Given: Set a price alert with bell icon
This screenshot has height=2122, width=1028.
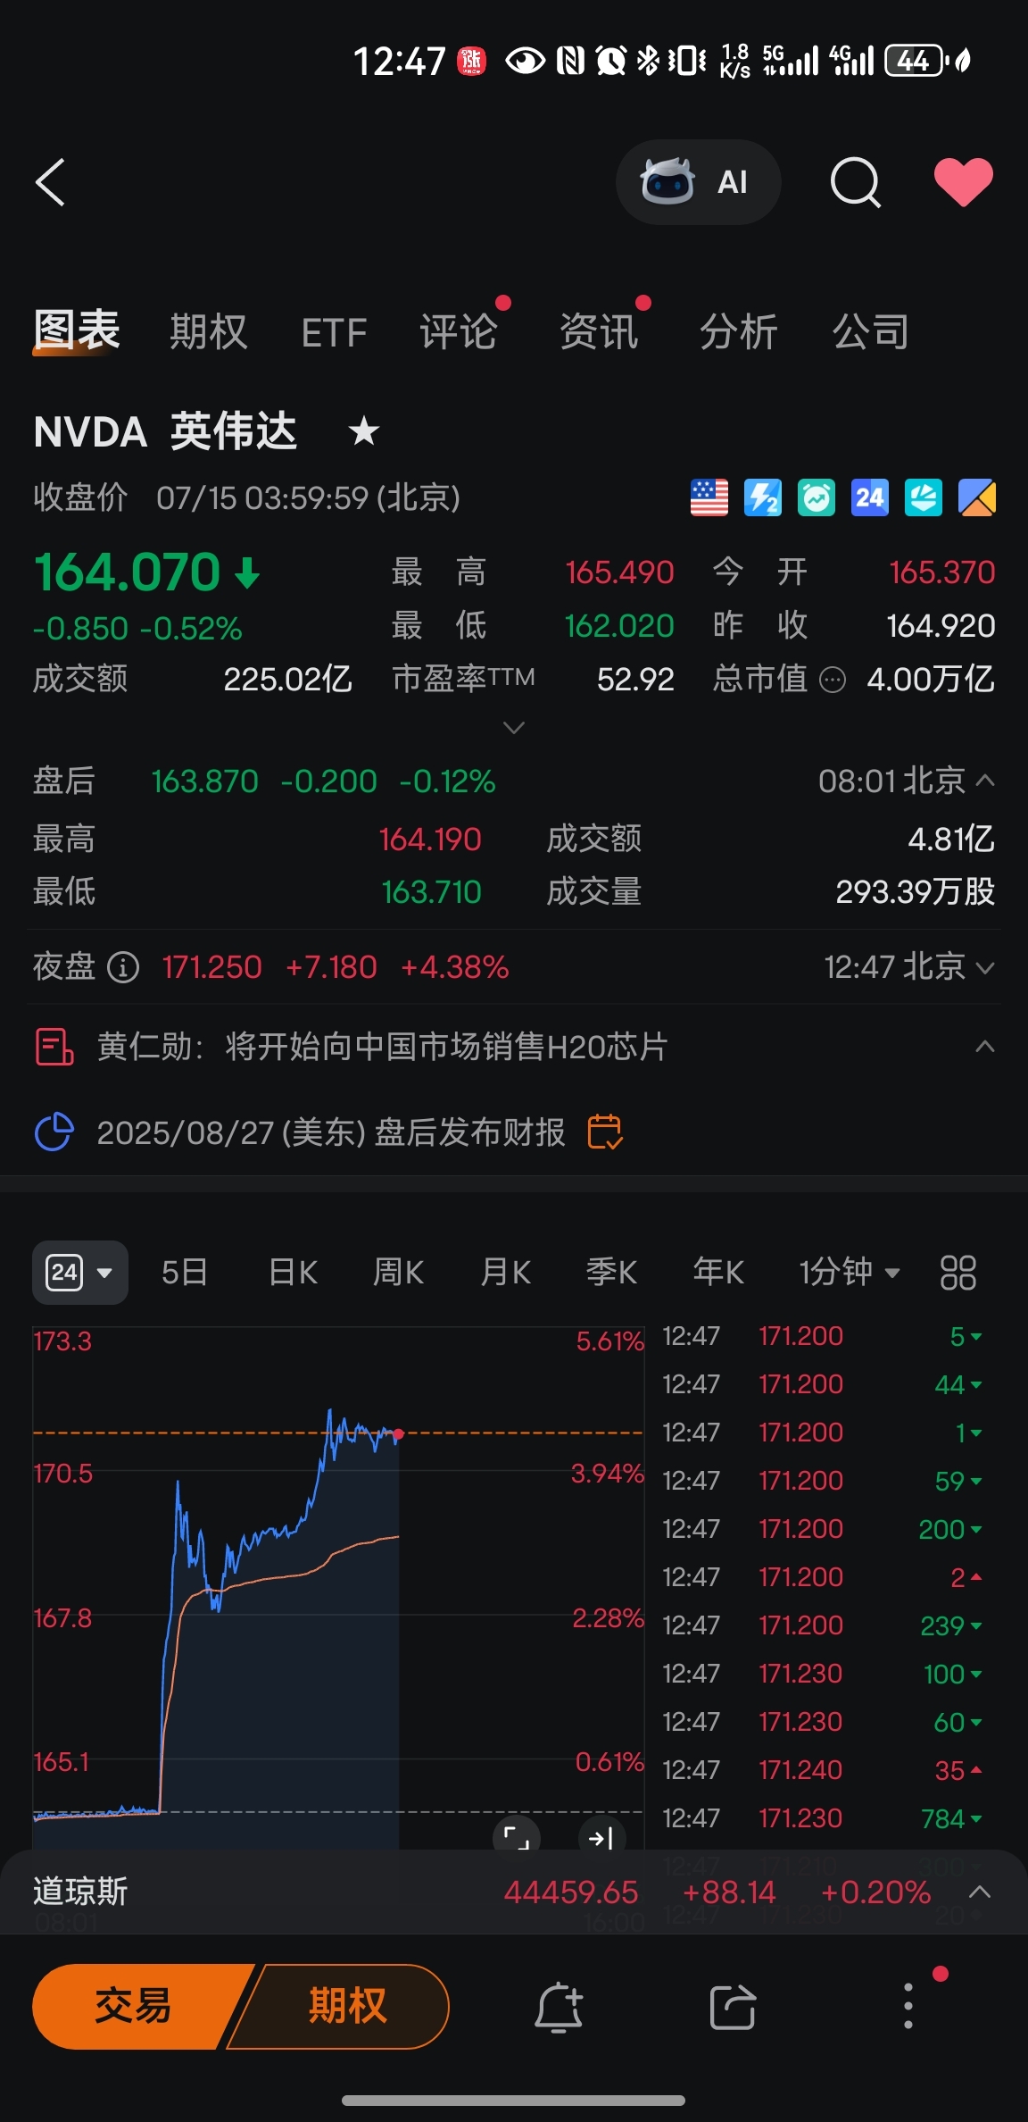Looking at the screenshot, I should 559,2007.
